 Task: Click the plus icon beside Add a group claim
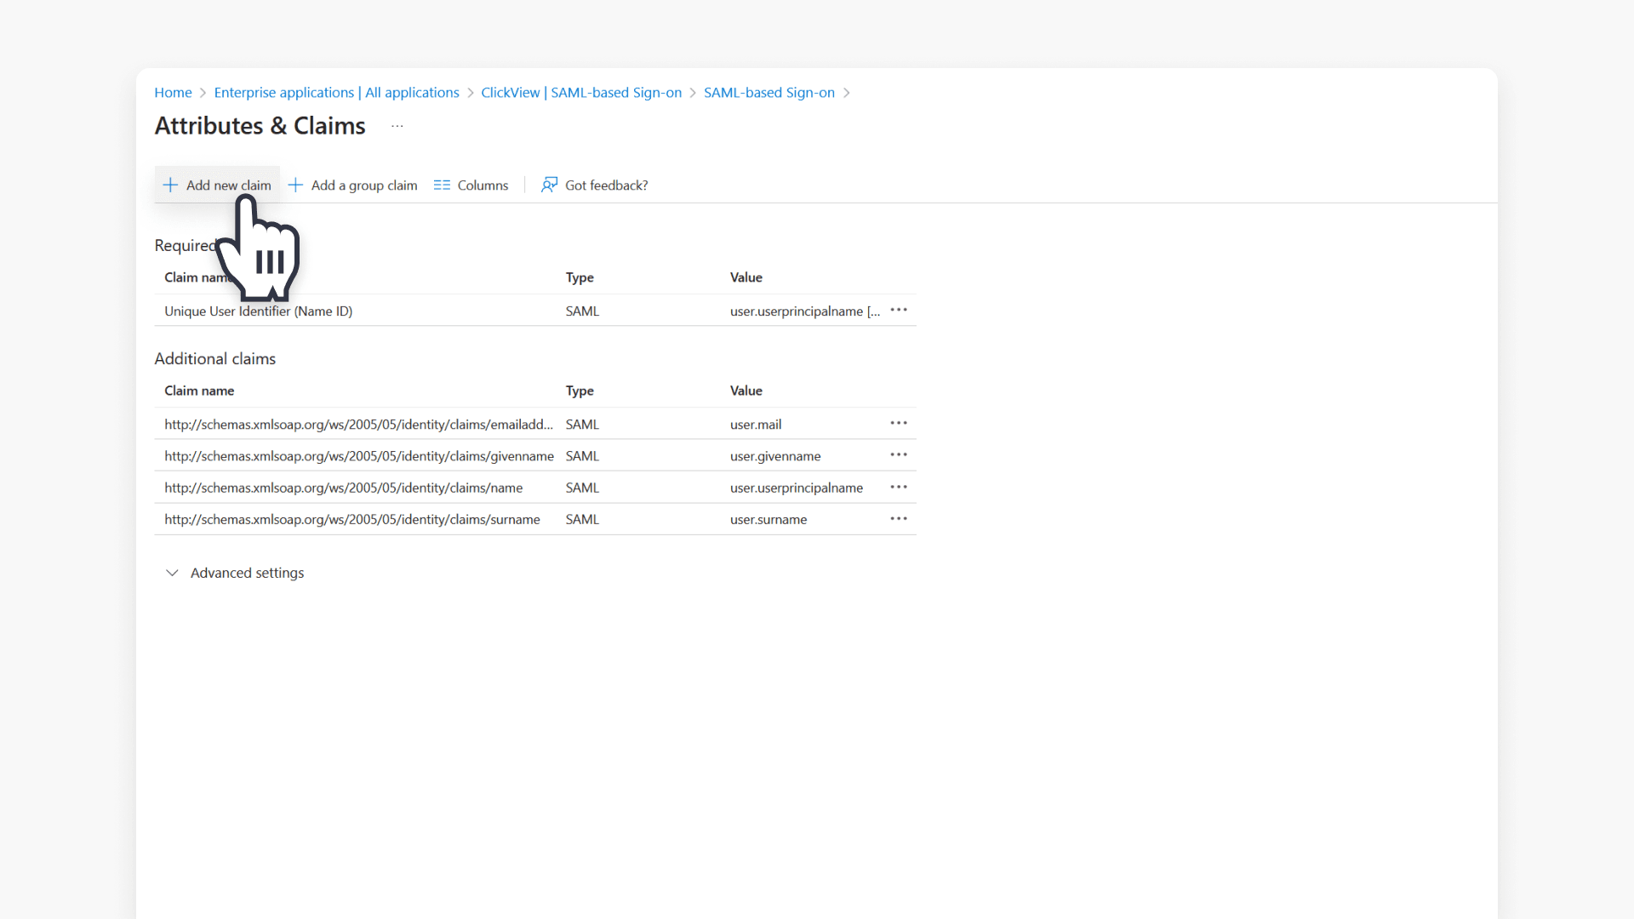(x=295, y=185)
